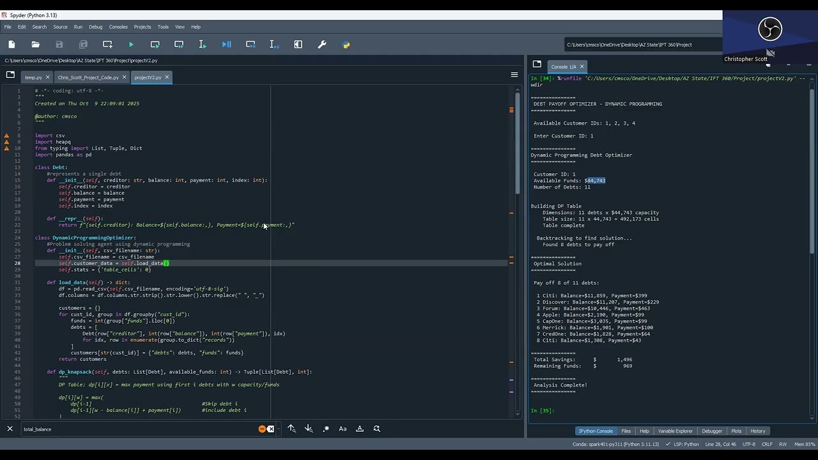
Task: Toggle regular expression search
Action: 326,429
